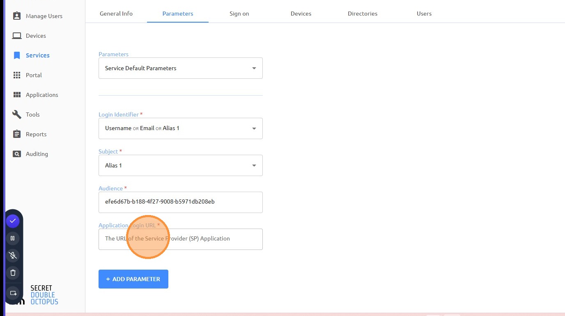This screenshot has height=316, width=565.
Task: Open Applications in the sidebar
Action: pyautogui.click(x=42, y=95)
